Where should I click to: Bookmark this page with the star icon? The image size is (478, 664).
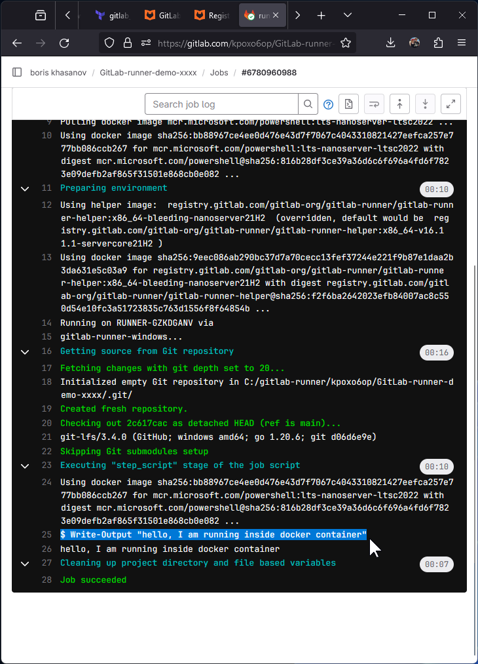click(346, 43)
